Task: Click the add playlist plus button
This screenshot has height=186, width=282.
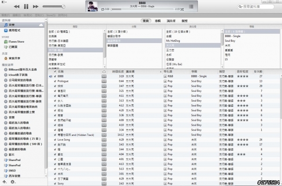Action: coord(4,182)
